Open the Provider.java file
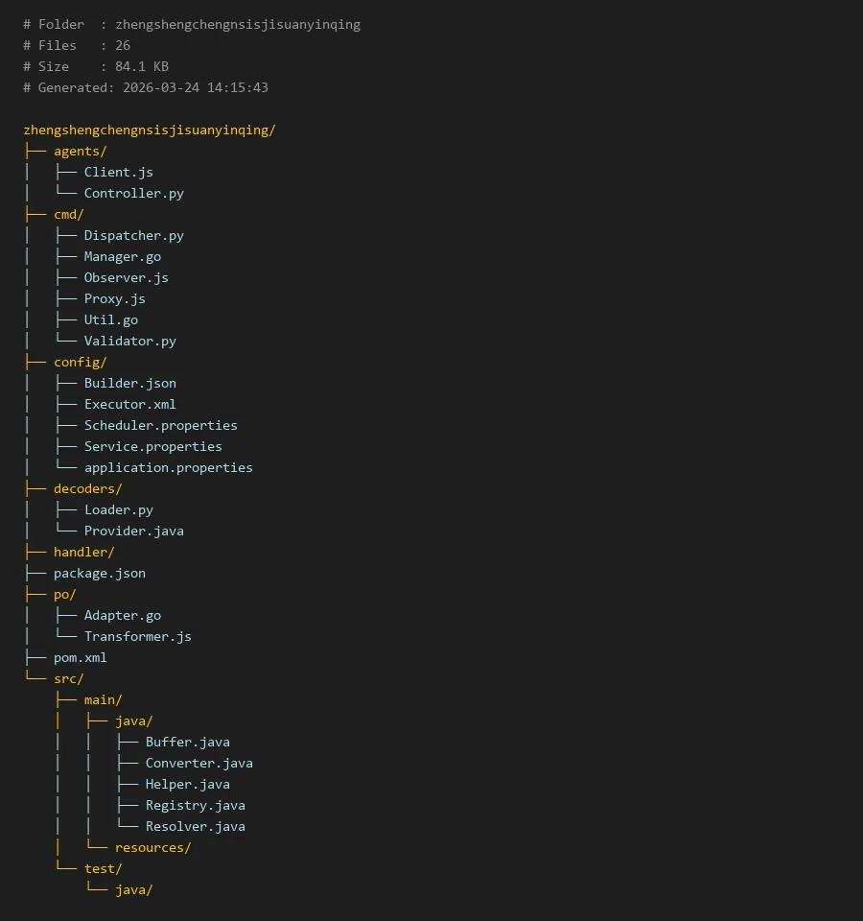Image resolution: width=863 pixels, height=921 pixels. tap(133, 531)
